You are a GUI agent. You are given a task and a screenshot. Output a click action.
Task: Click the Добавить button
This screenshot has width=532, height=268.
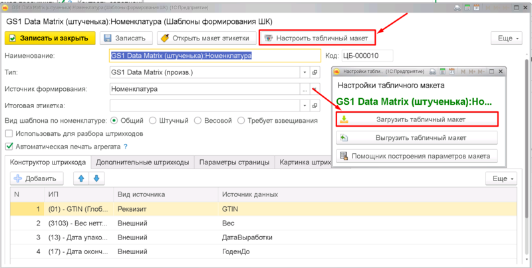pos(37,178)
